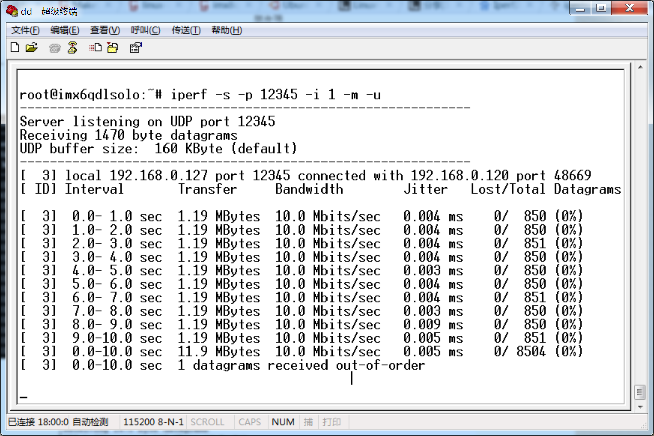654x436 pixels.
Task: Open the 帮助(H) menu
Action: click(x=226, y=30)
